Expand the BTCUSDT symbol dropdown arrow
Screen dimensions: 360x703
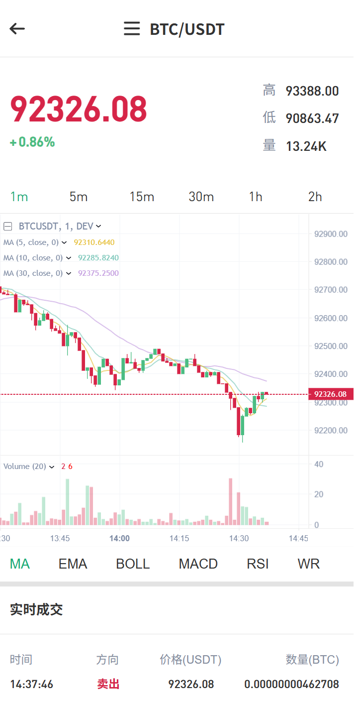(98, 227)
